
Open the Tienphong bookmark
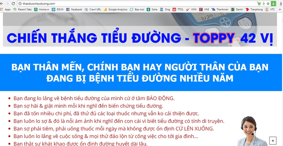click(254, 9)
